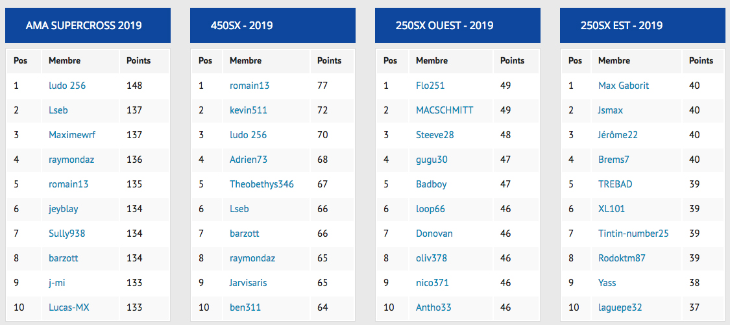Open Lucas-MX member profile
This screenshot has height=325, width=730.
point(69,307)
